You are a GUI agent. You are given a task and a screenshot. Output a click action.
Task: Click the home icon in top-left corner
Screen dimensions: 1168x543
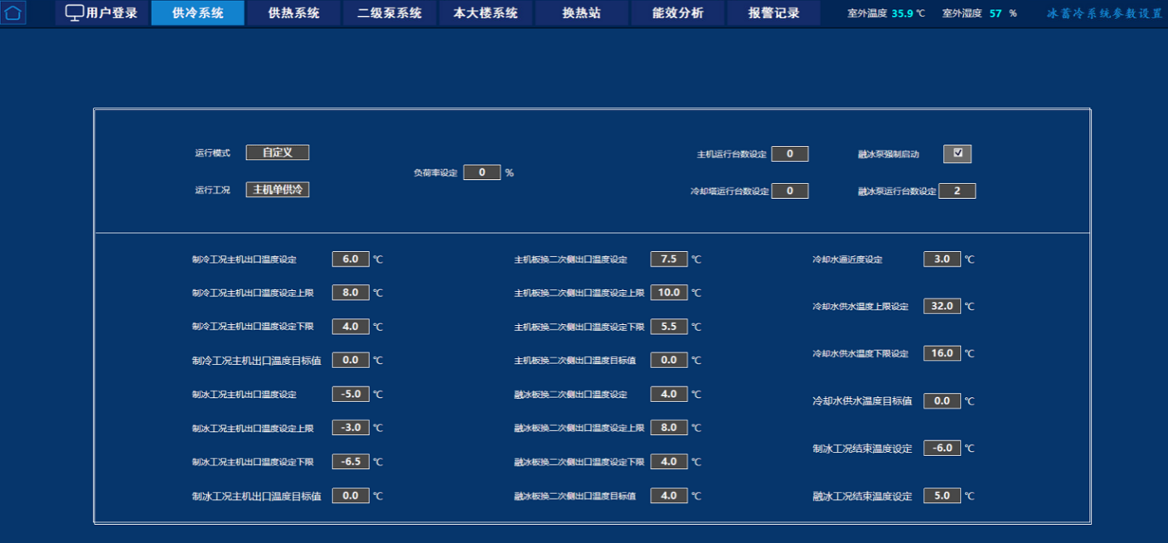(13, 12)
